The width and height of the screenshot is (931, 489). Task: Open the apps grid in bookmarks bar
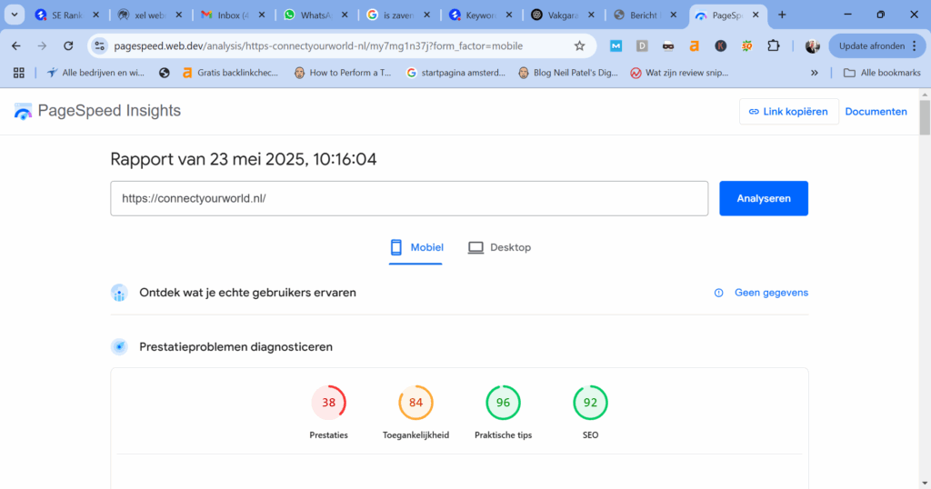tap(19, 73)
